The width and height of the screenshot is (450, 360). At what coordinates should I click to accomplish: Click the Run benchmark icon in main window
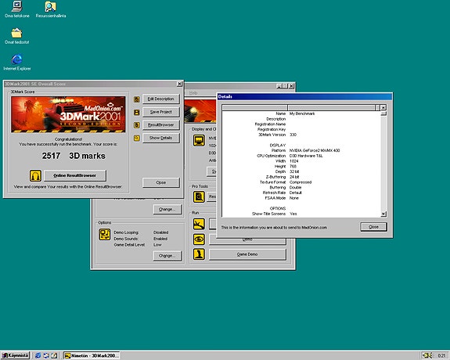pyautogui.click(x=199, y=224)
